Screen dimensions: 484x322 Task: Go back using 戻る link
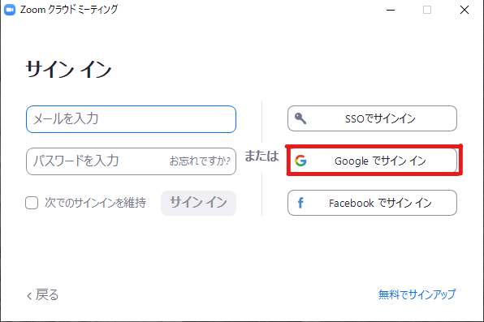[42, 295]
